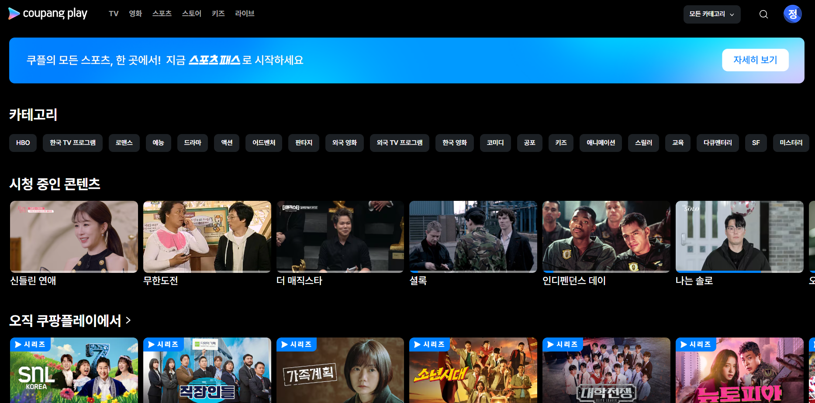The image size is (815, 403).
Task: Select the 외국 영화 category chip
Action: point(345,143)
